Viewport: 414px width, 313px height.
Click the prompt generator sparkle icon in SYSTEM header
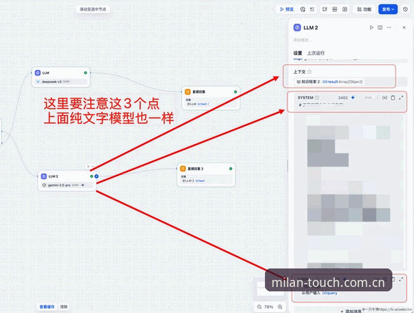point(353,97)
